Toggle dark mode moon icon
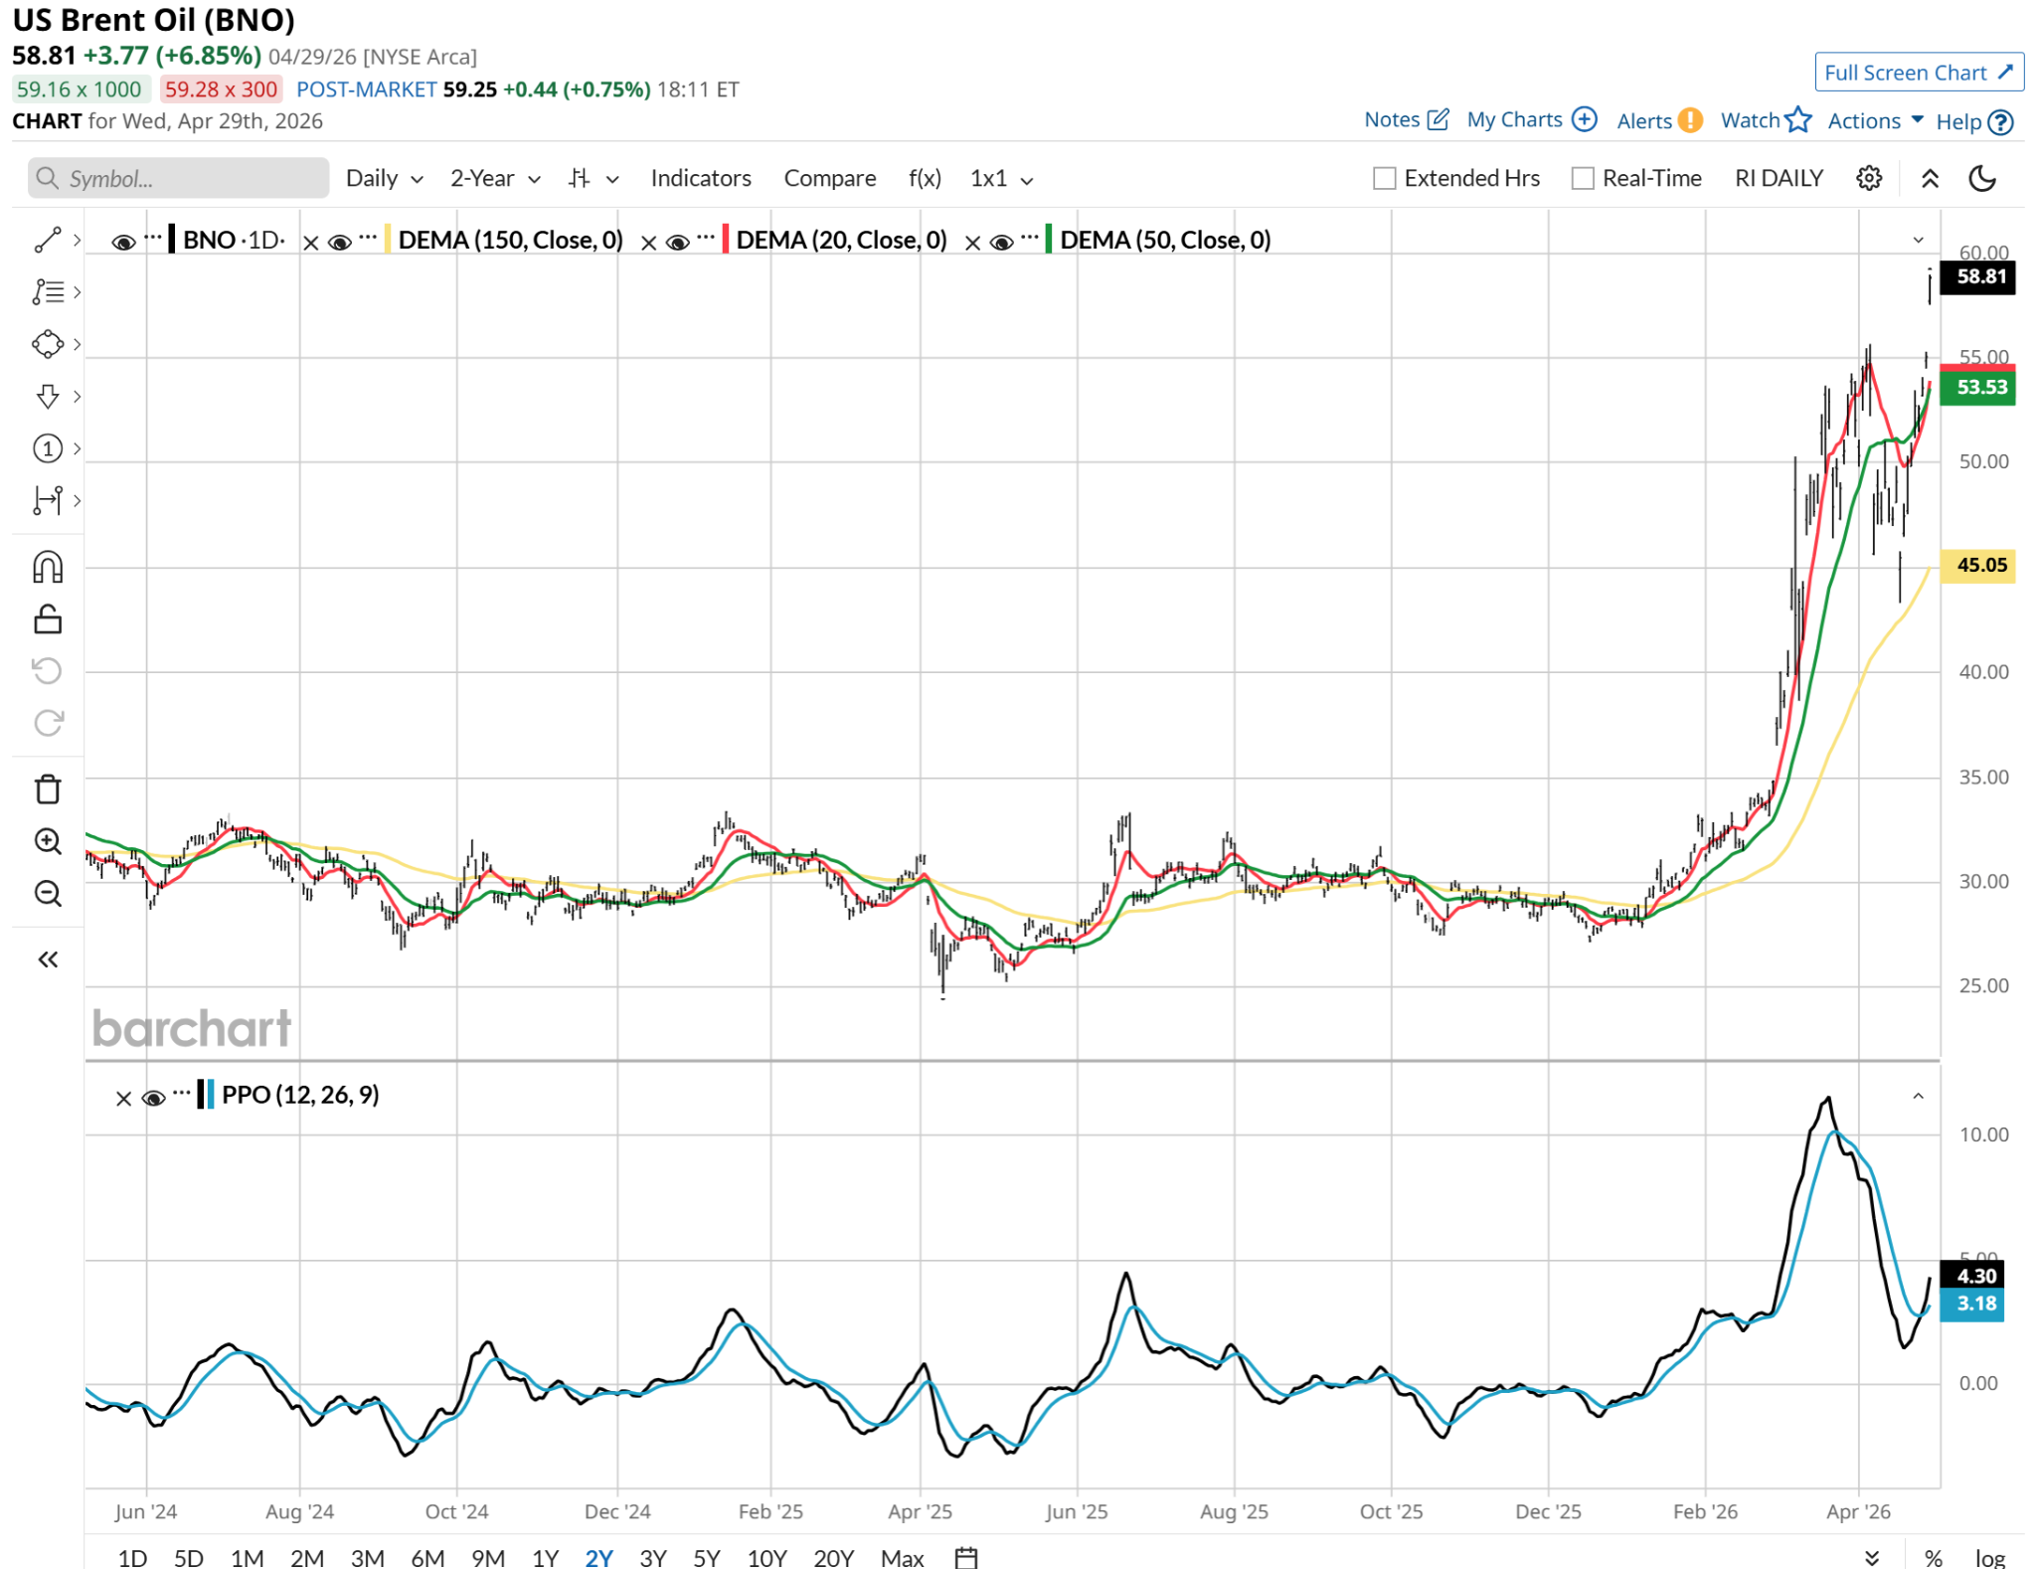Screen dimensions: 2036x1569 pos(1982,179)
